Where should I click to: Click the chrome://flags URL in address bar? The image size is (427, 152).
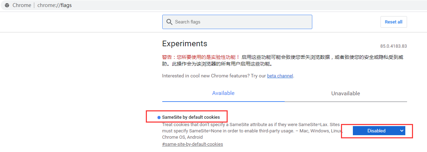point(55,5)
